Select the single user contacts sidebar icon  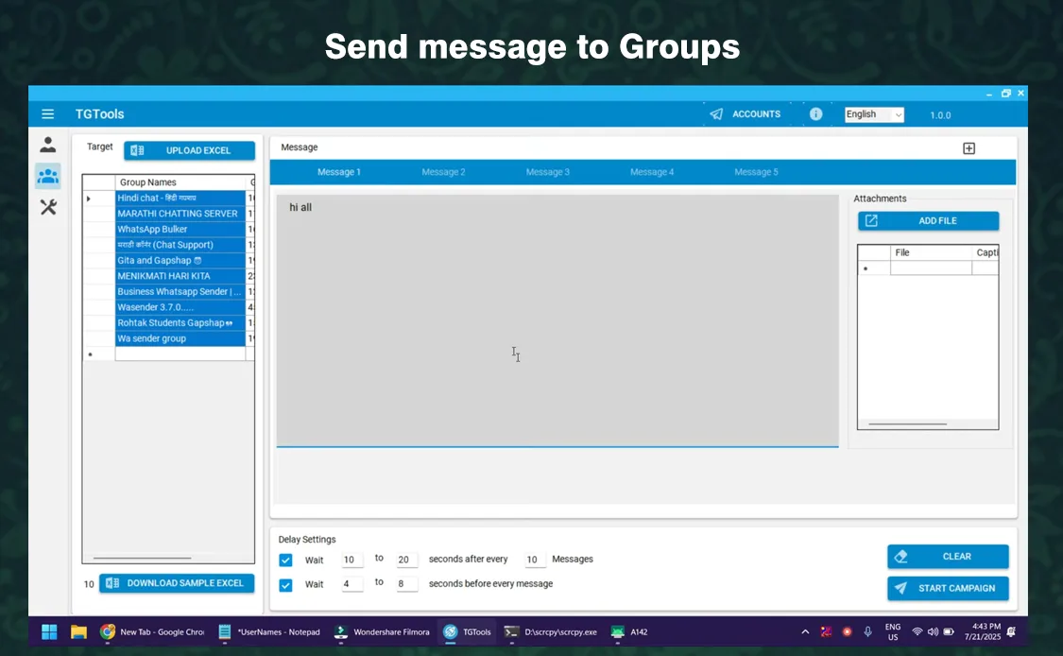[47, 146]
